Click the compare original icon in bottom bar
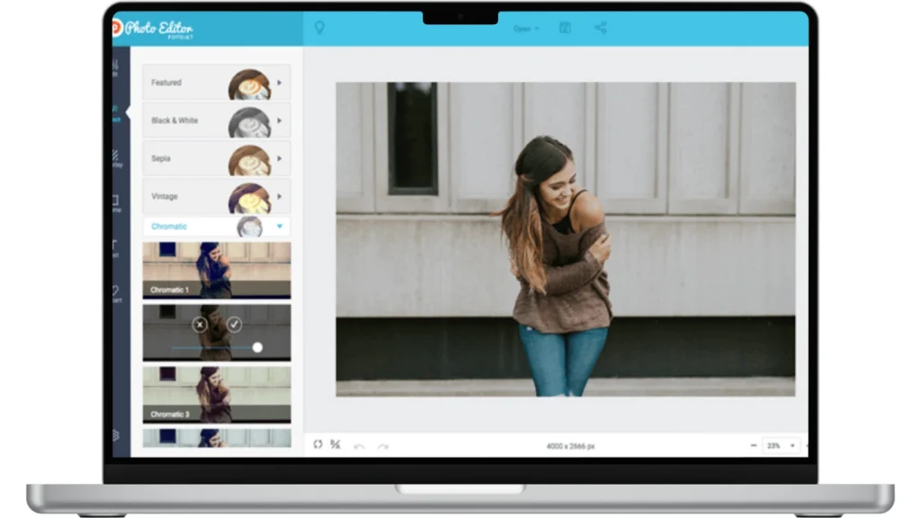Viewport: 921px width, 518px height. click(x=335, y=444)
